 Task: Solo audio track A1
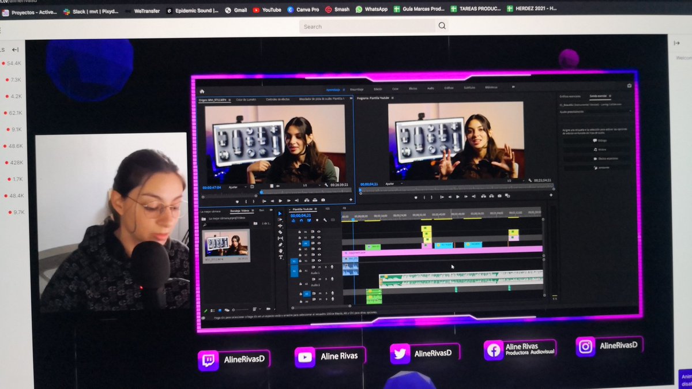[x=326, y=267]
